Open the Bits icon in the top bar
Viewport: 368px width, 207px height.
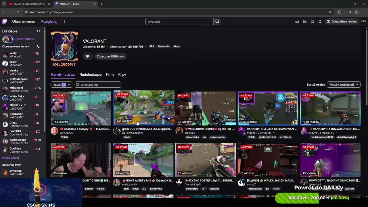point(320,22)
